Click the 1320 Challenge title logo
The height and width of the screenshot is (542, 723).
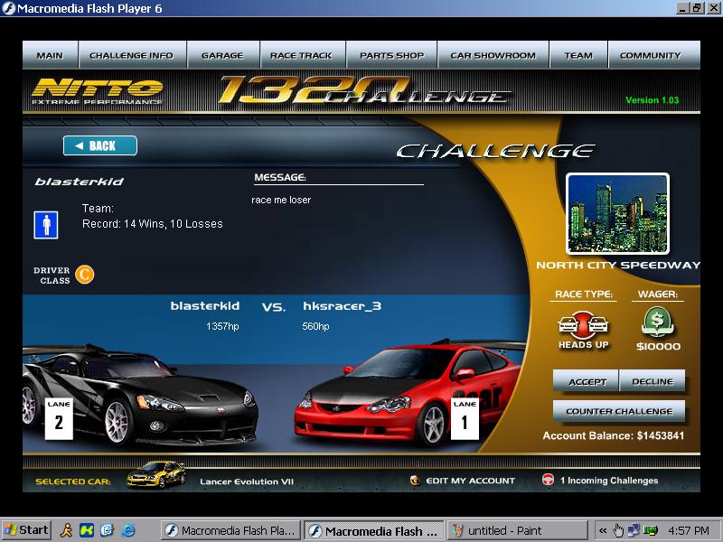364,90
